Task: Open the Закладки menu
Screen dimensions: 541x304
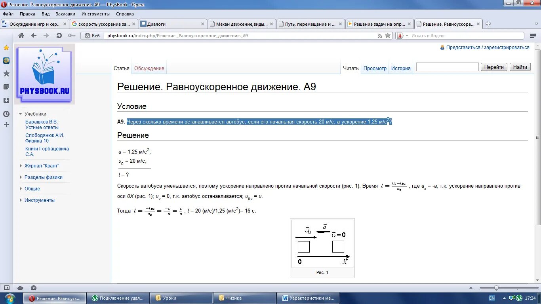Action: 65,14
